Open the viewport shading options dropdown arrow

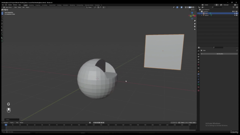[195, 7]
